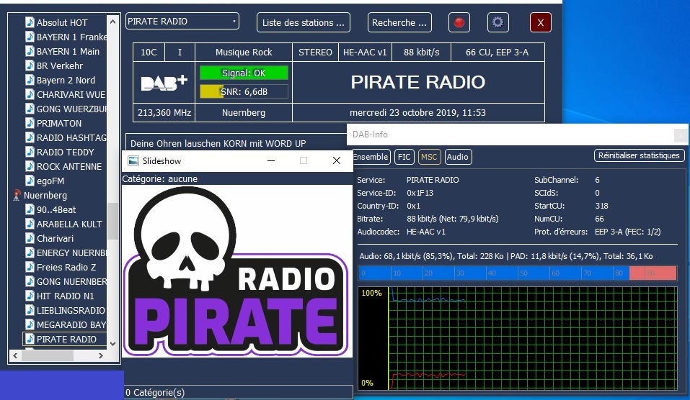The height and width of the screenshot is (400, 690).
Task: Select RADIO TEDDY station
Action: coord(65,152)
